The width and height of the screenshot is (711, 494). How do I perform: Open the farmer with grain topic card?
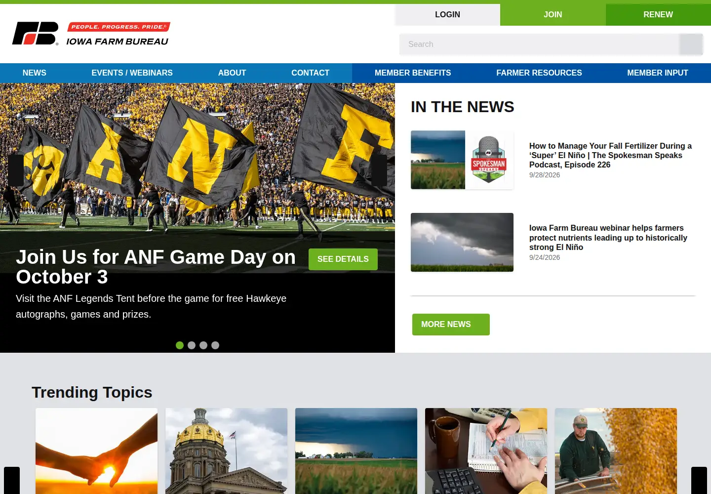click(x=616, y=451)
